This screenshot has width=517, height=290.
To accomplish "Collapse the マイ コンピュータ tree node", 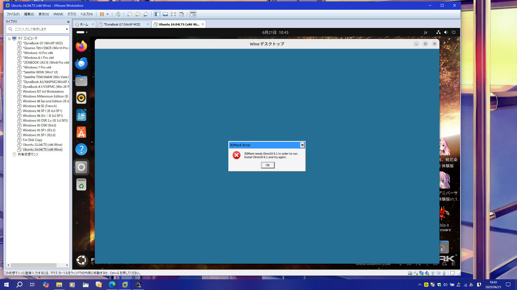I will [9, 39].
